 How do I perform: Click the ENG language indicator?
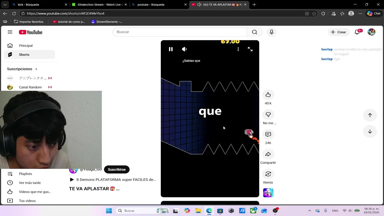click(335, 211)
